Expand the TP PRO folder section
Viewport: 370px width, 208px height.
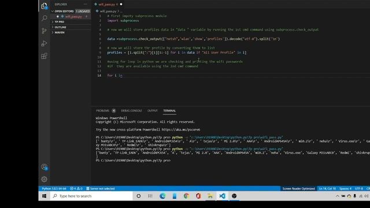[x=59, y=22]
